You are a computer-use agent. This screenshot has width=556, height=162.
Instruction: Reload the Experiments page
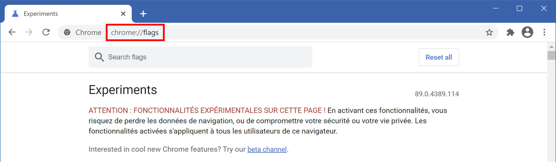(x=46, y=32)
